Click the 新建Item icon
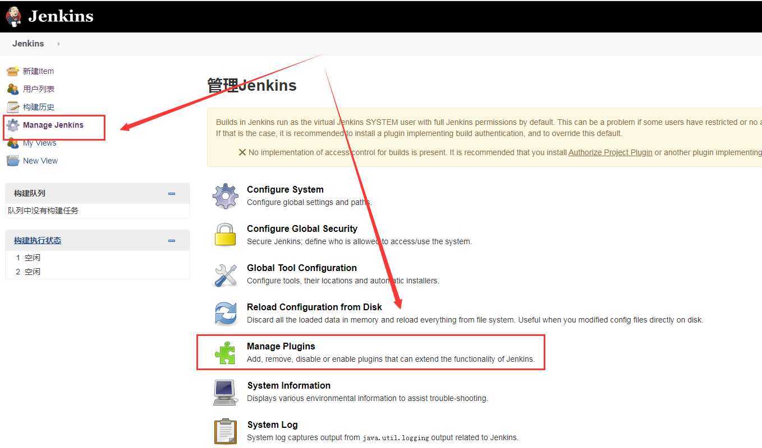The height and width of the screenshot is (448, 762). pos(13,71)
